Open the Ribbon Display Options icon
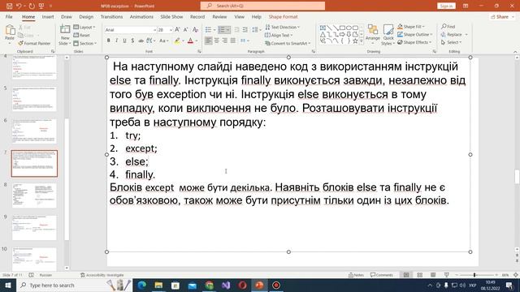The image size is (520, 292). [466, 6]
